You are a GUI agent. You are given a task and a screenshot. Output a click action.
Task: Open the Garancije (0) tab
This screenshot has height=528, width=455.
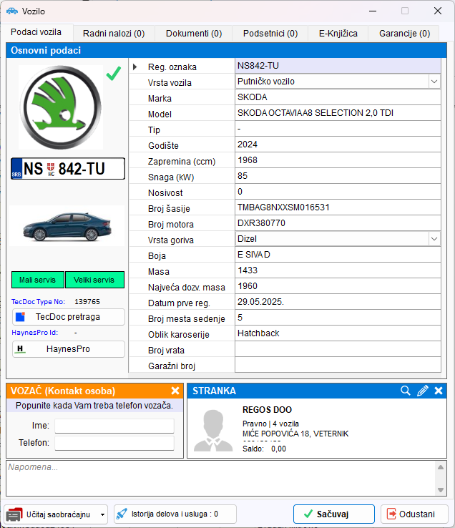pyautogui.click(x=404, y=34)
